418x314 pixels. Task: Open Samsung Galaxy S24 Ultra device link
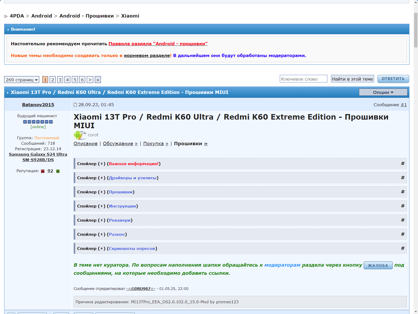(38, 157)
